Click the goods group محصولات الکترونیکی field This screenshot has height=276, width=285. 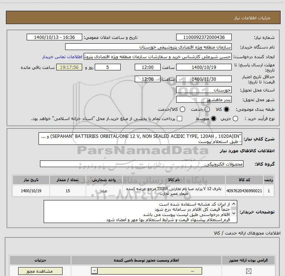[x=142, y=164]
